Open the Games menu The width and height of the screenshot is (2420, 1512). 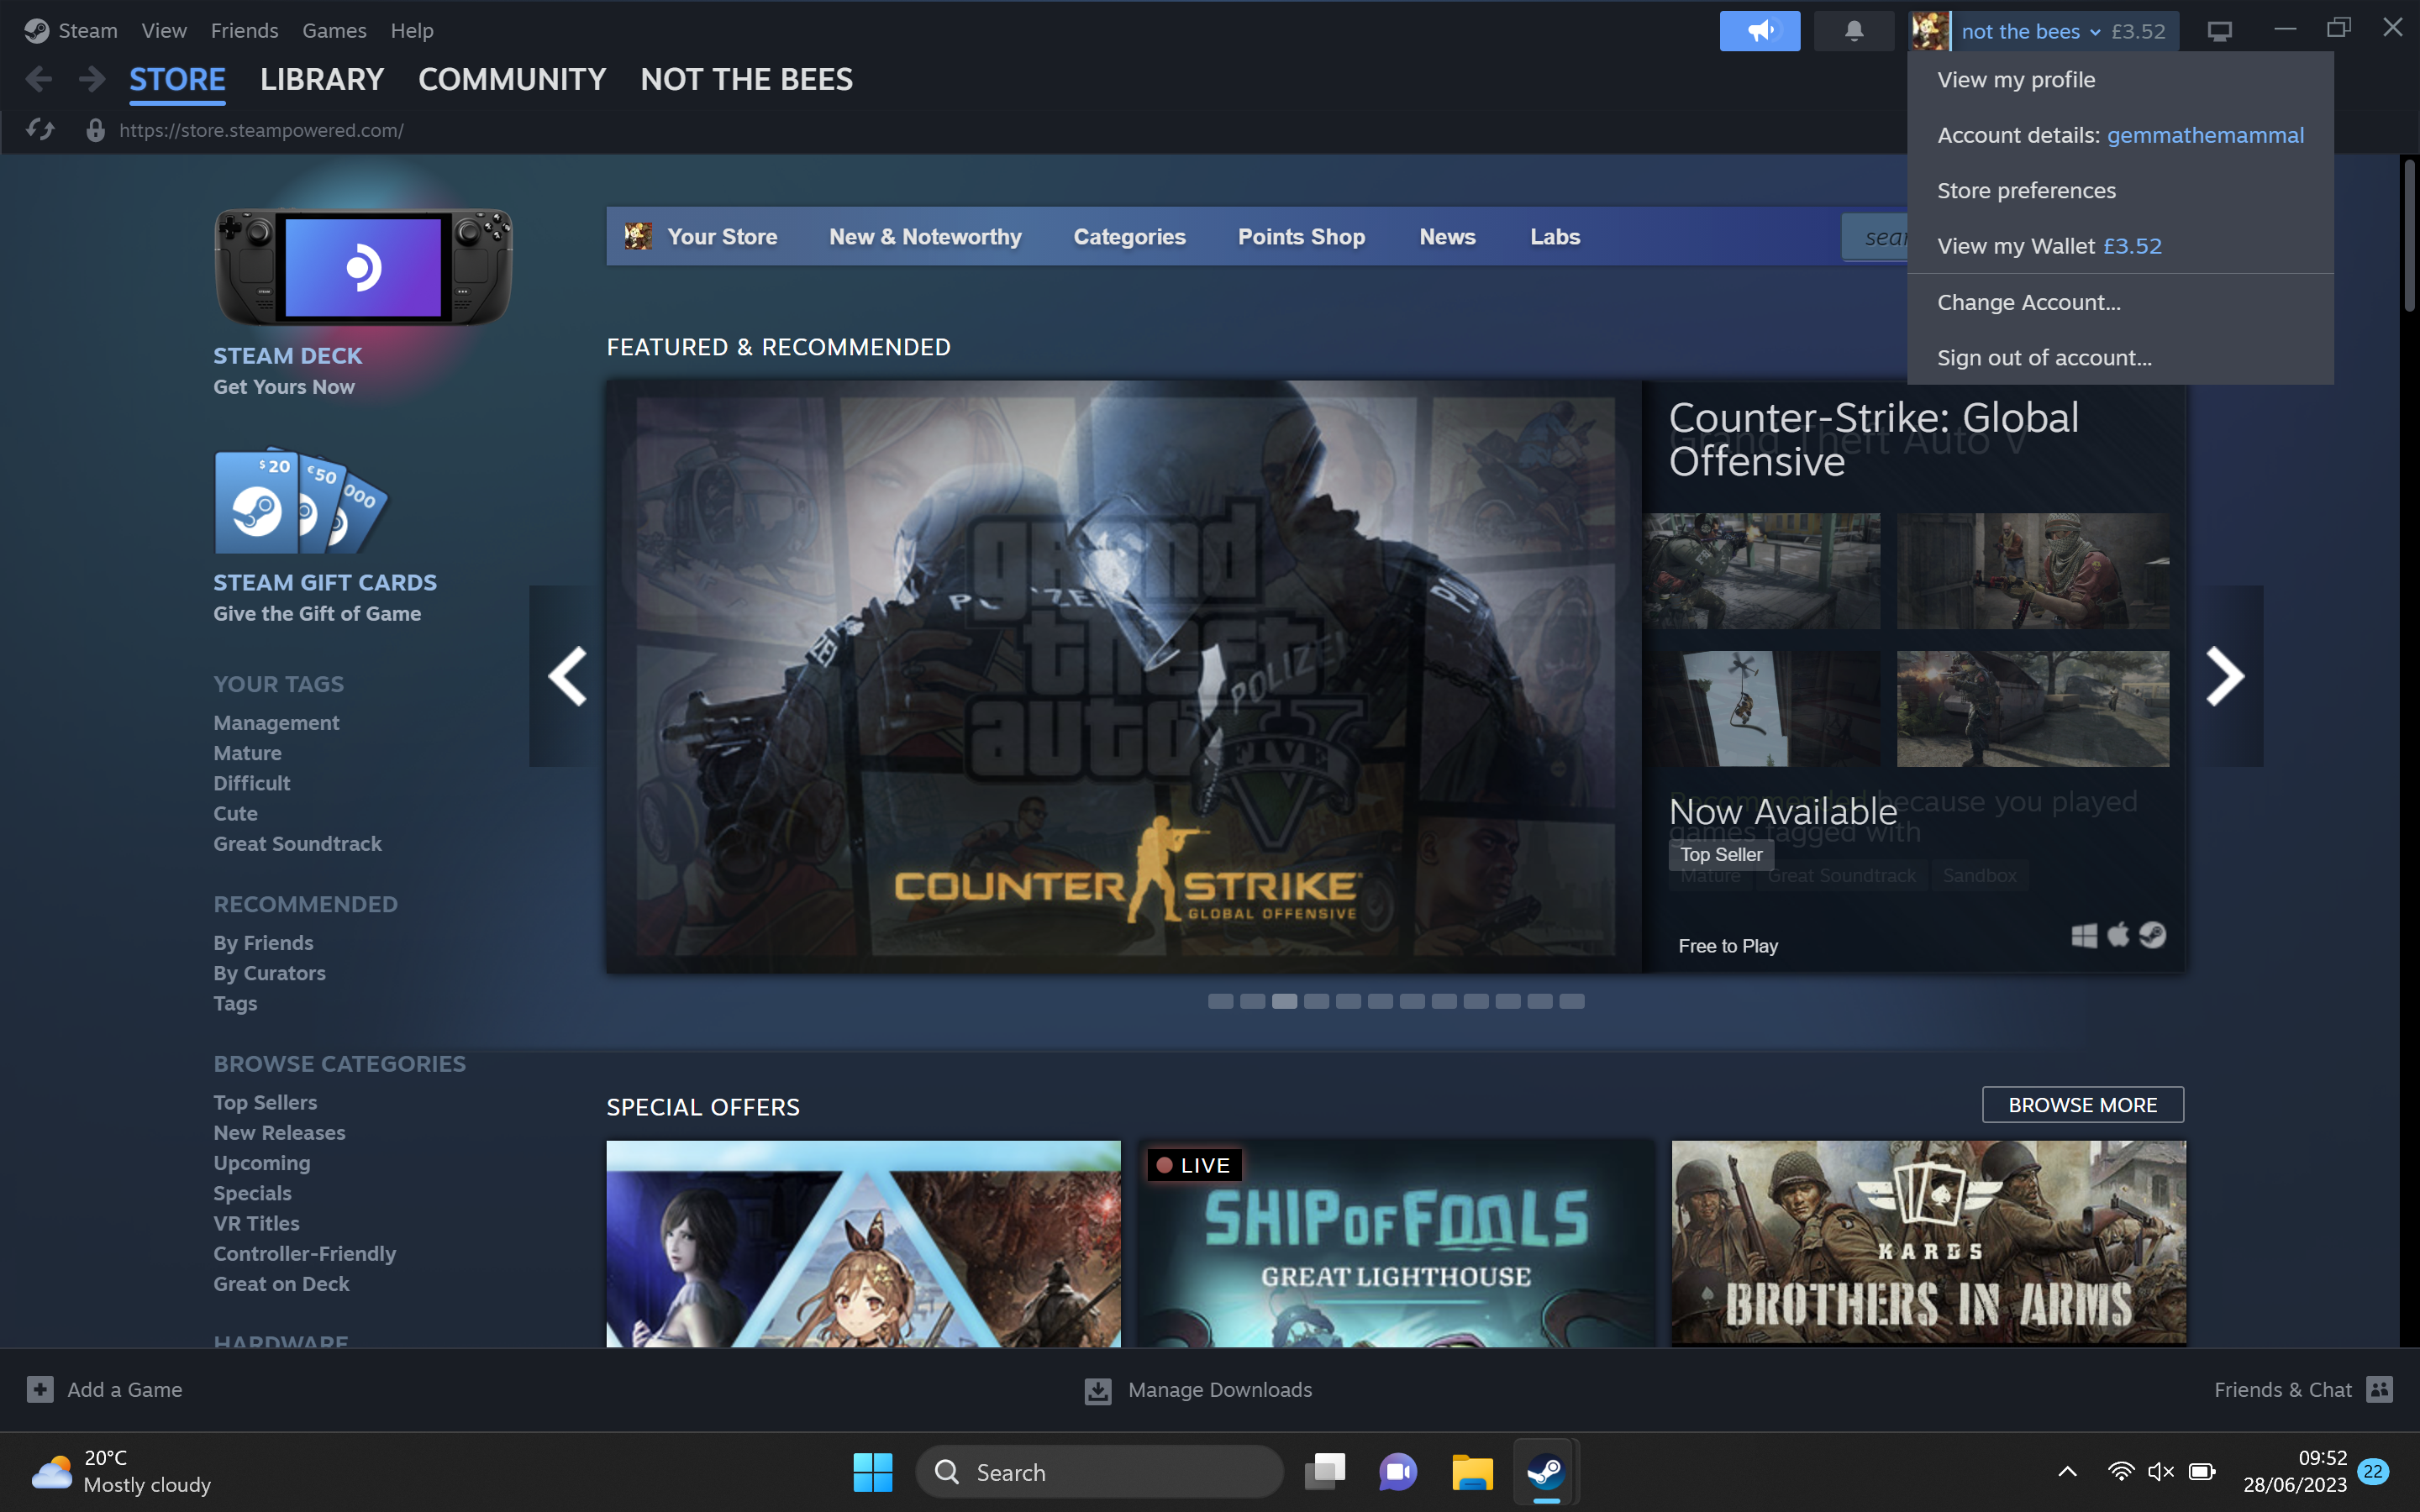[x=334, y=31]
